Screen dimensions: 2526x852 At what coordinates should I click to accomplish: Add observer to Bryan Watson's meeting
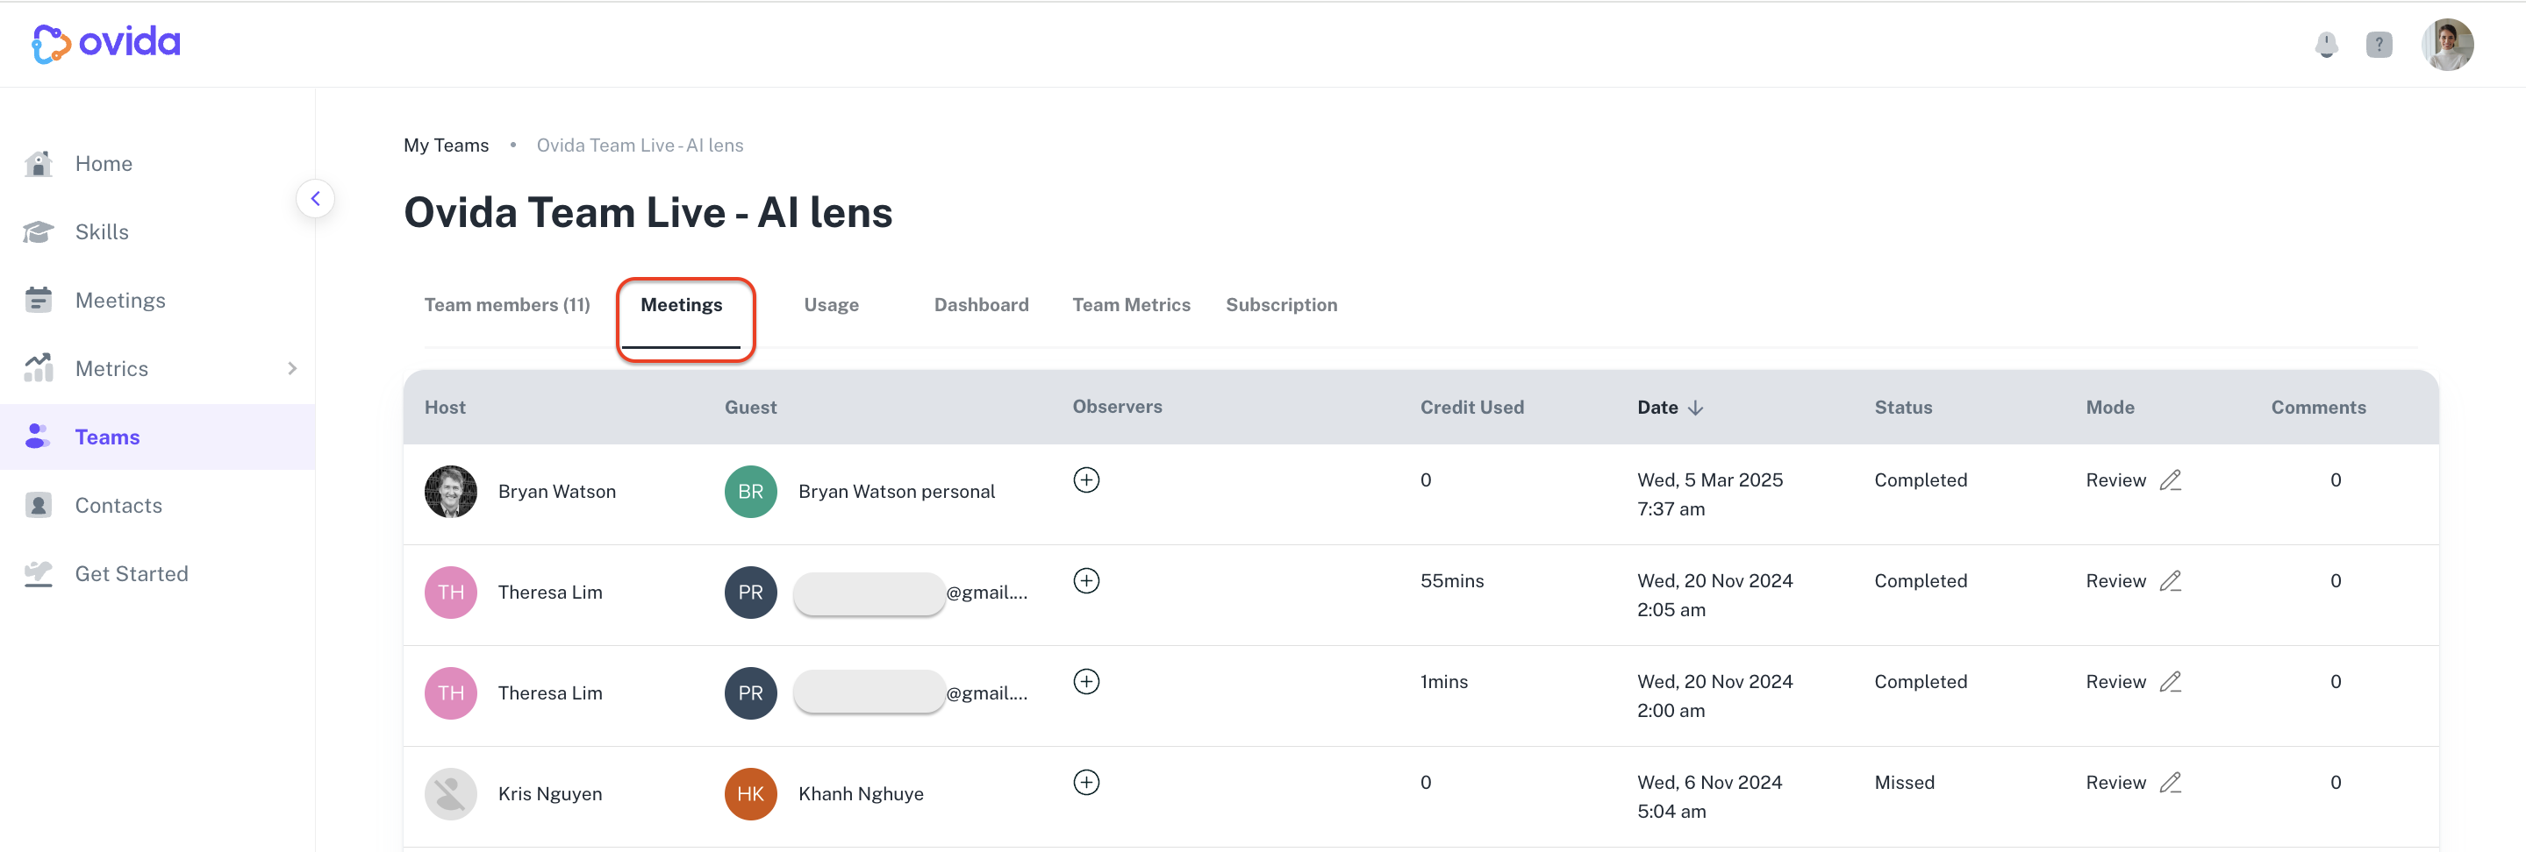[1086, 479]
